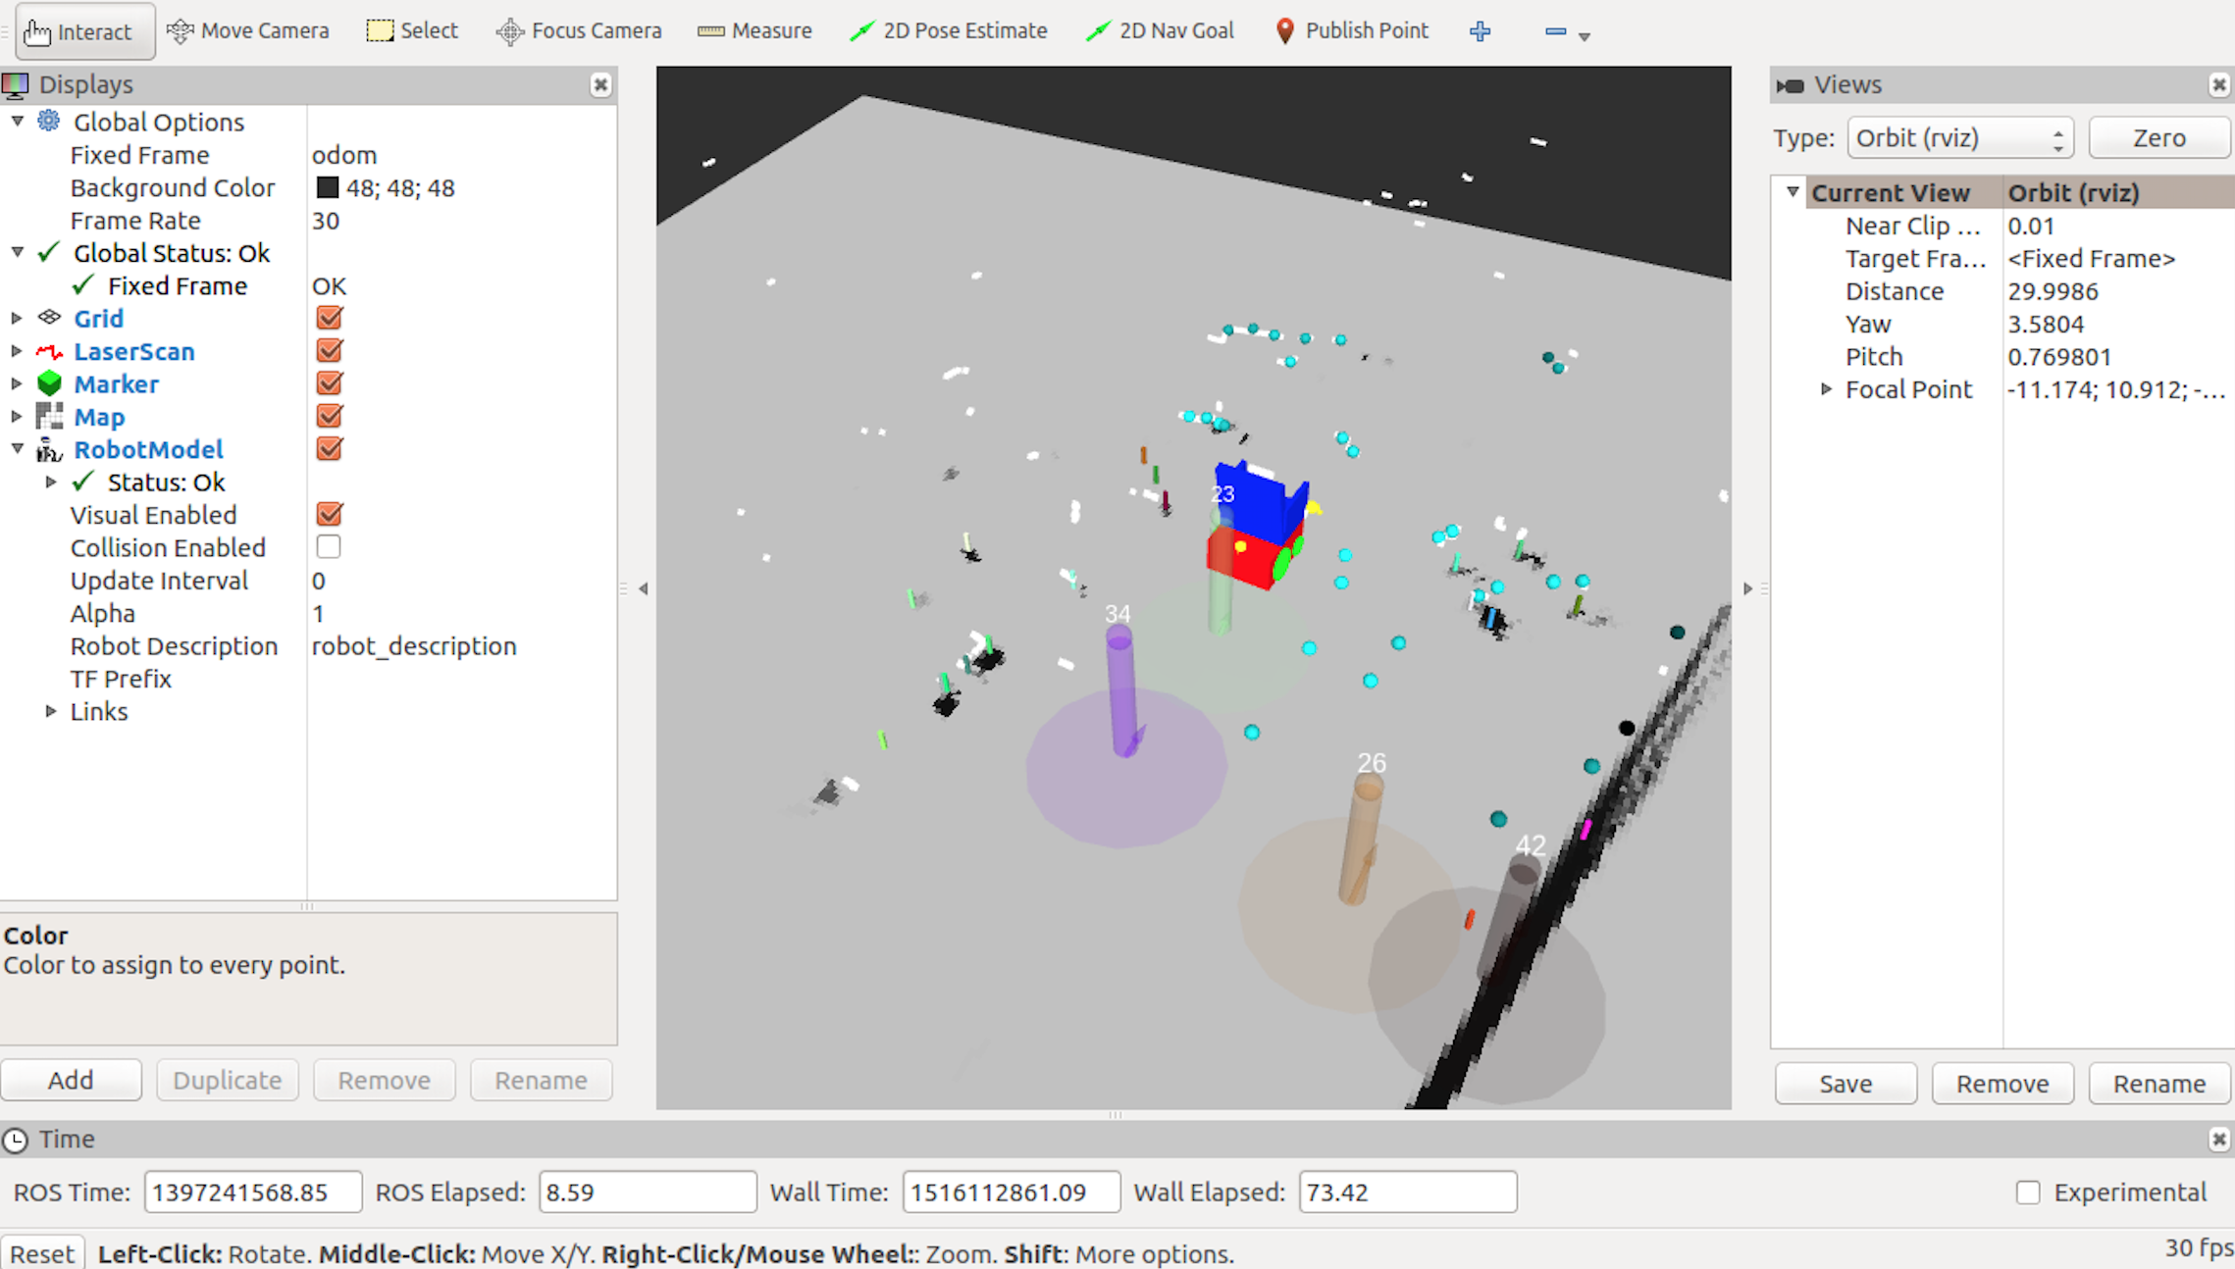The image size is (2235, 1269).
Task: Close the Displays panel
Action: (600, 85)
